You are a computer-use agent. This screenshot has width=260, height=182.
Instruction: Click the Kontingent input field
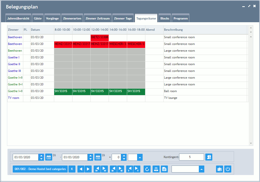tap(192, 157)
